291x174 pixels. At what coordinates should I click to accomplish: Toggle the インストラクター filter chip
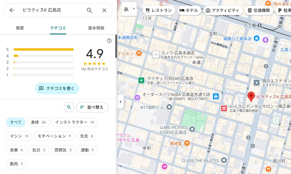tap(74, 122)
